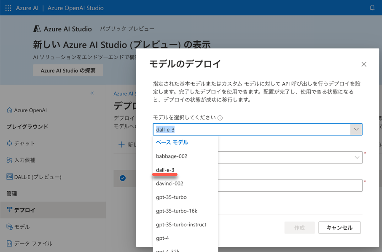
Task: Click the 管理 section heading
Action: (x=12, y=193)
